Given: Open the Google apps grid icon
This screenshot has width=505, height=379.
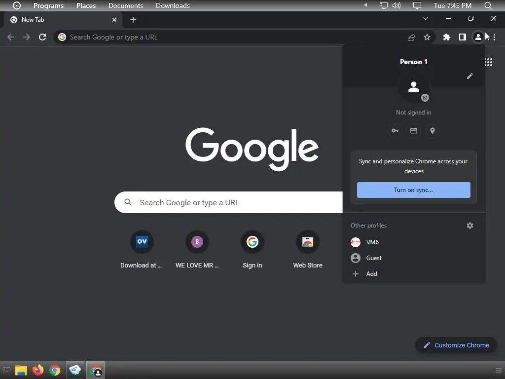Looking at the screenshot, I should tap(488, 62).
